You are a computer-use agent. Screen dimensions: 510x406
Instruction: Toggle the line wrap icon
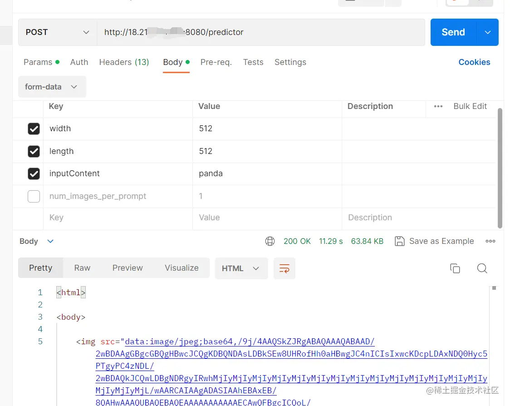(284, 268)
